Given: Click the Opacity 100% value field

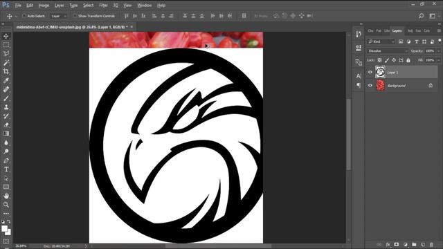Looking at the screenshot, I should [x=430, y=50].
